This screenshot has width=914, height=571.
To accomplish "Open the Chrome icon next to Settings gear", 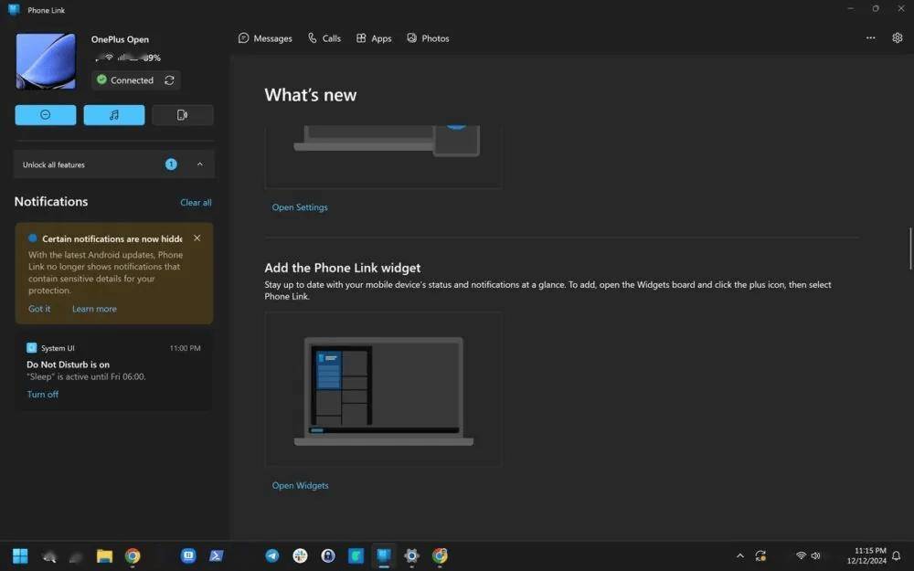I will (x=440, y=555).
